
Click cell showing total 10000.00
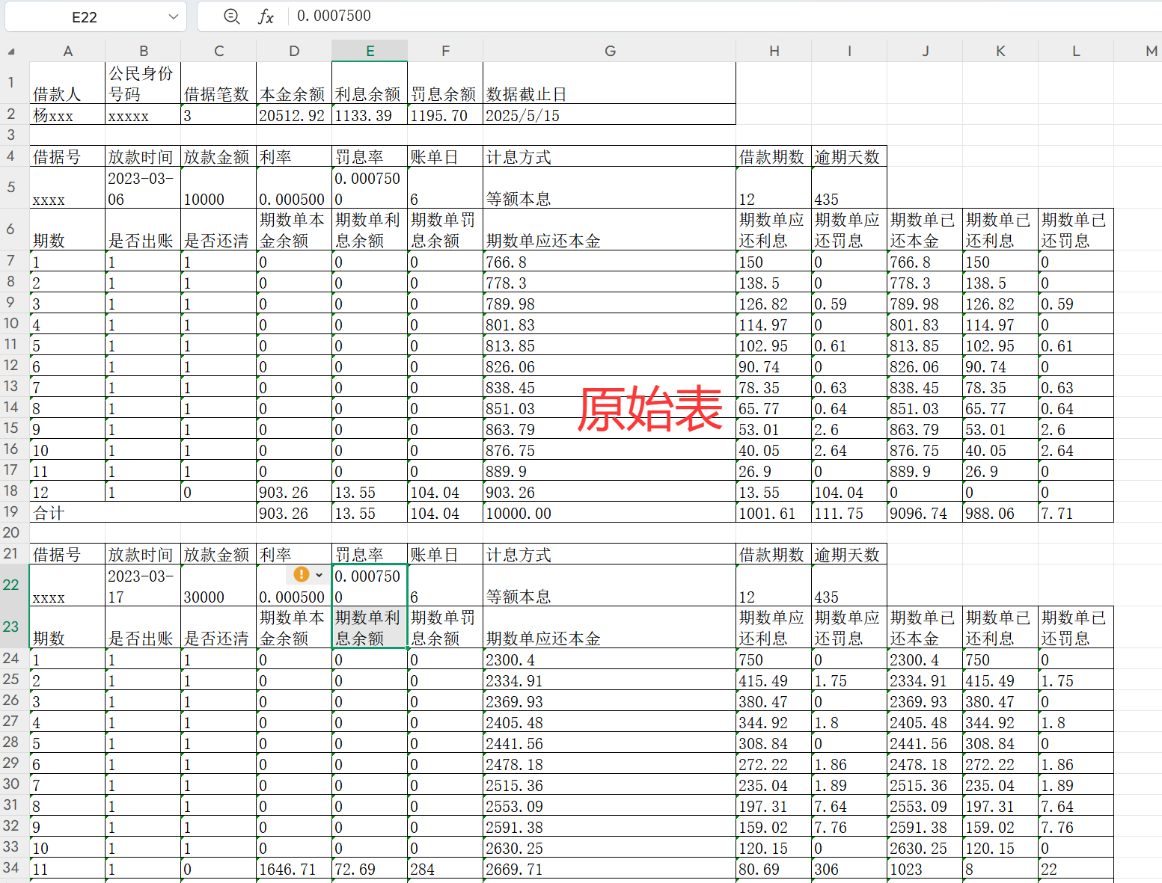[x=609, y=513]
